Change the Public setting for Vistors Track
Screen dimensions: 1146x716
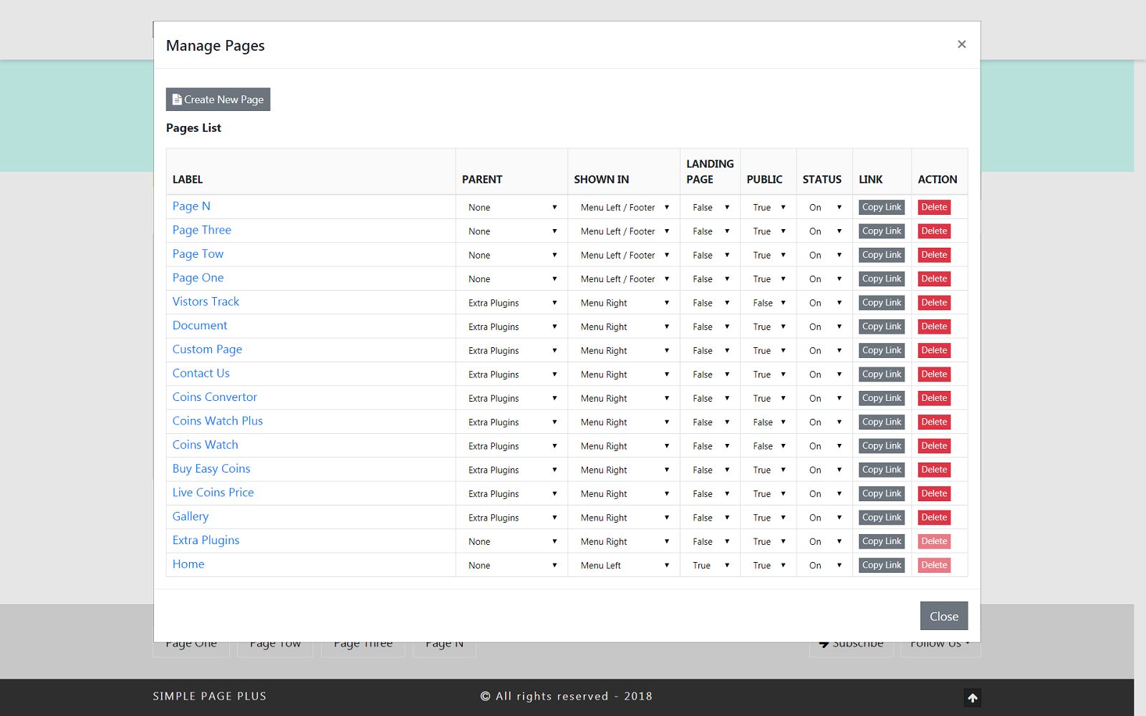(768, 303)
